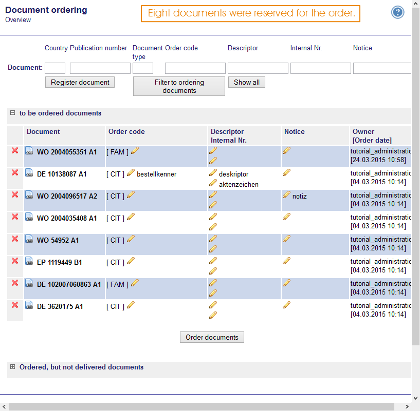Focus the Order code input field
Image resolution: width=420 pixels, height=411 pixels.
tap(195, 68)
